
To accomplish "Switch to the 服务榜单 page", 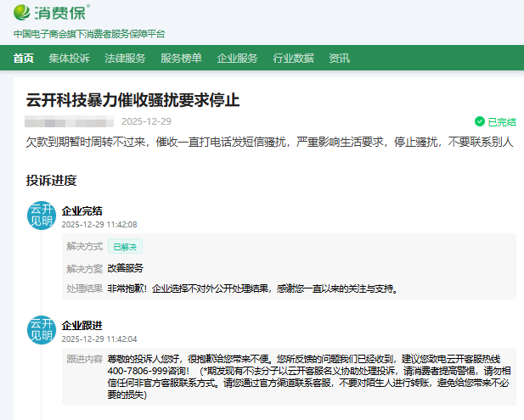I will coord(181,59).
